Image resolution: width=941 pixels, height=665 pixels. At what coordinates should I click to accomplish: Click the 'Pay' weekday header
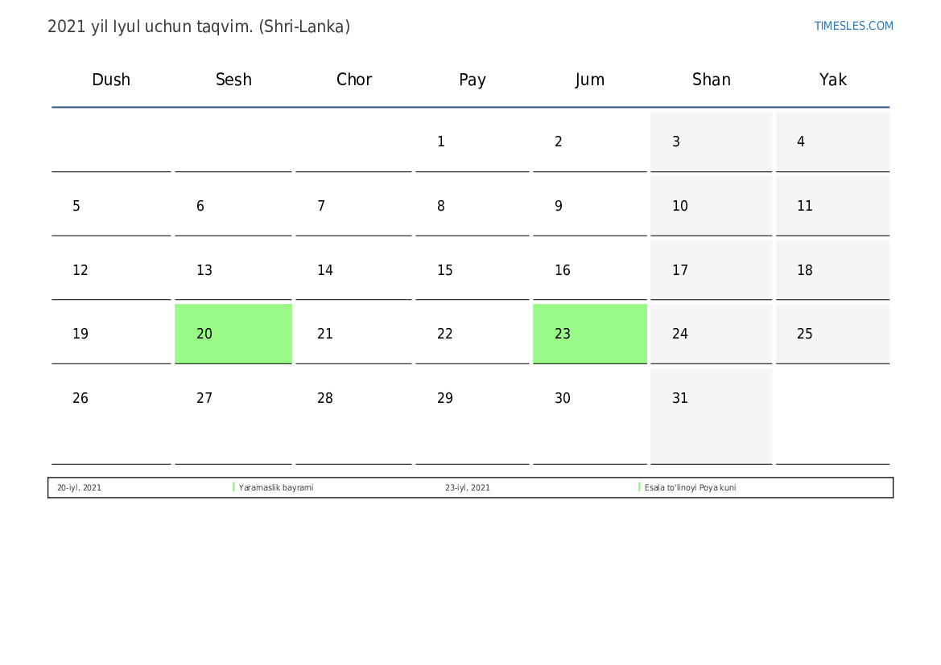click(473, 80)
